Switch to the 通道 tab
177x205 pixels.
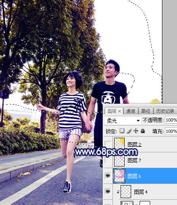click(x=131, y=111)
